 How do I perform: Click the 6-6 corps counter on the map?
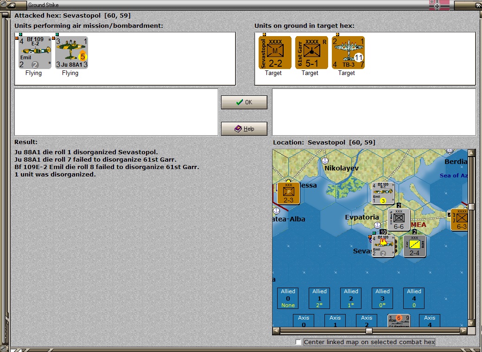click(399, 220)
